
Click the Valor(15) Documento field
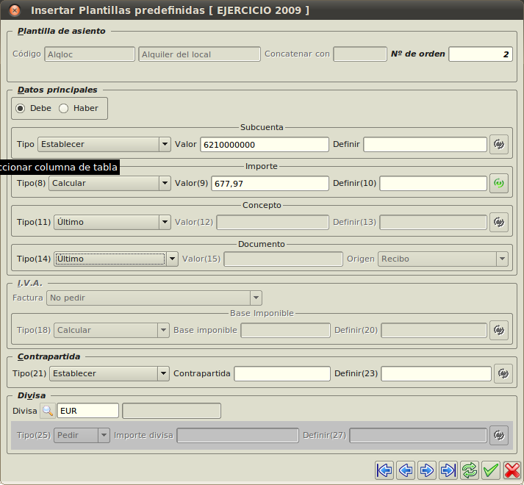[283, 259]
